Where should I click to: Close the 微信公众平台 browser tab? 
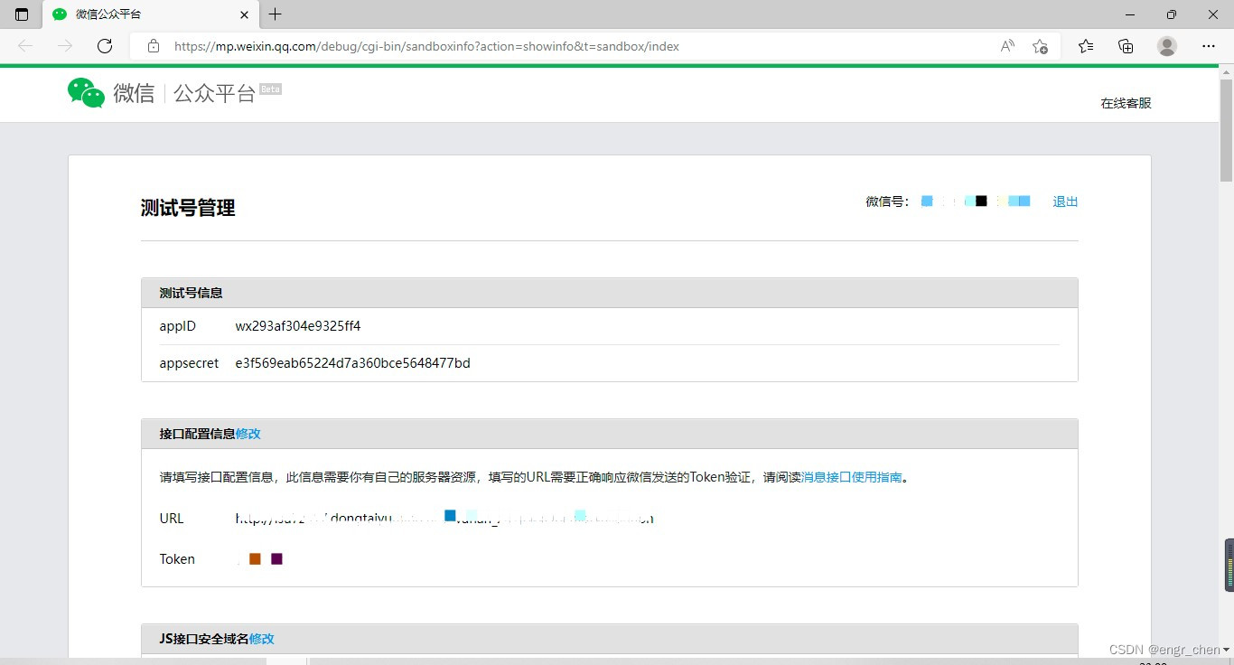(244, 14)
